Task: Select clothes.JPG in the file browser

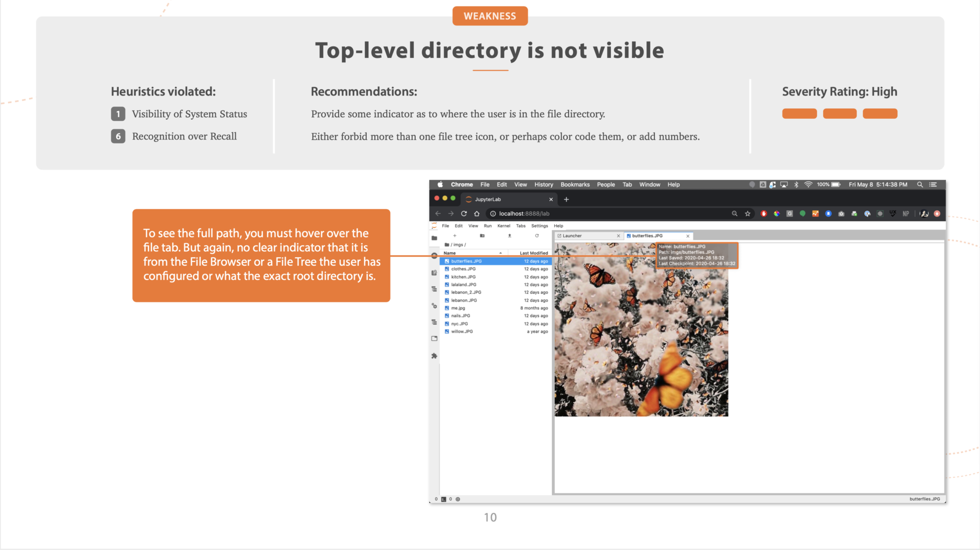Action: (x=463, y=269)
